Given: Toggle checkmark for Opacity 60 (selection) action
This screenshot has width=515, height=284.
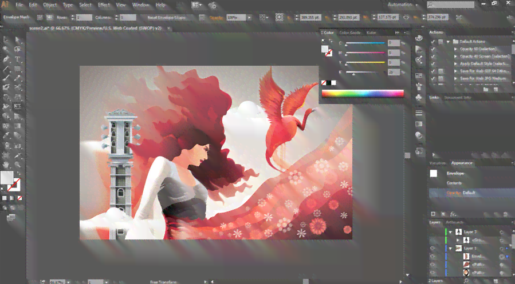Looking at the screenshot, I should 433,49.
